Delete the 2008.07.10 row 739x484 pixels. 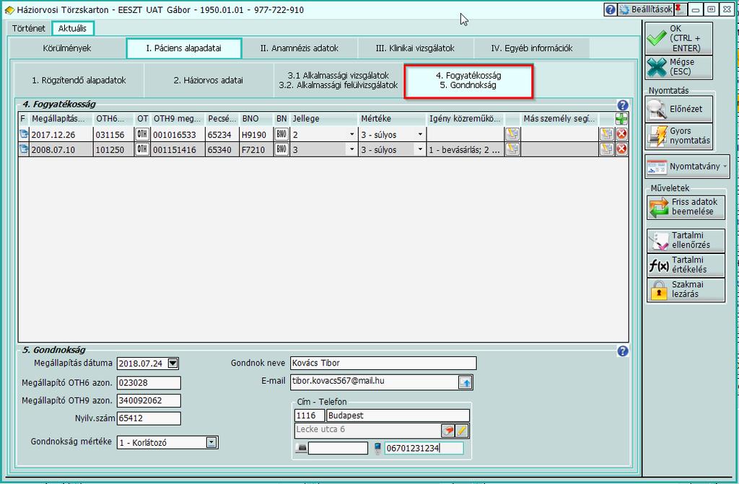click(621, 149)
